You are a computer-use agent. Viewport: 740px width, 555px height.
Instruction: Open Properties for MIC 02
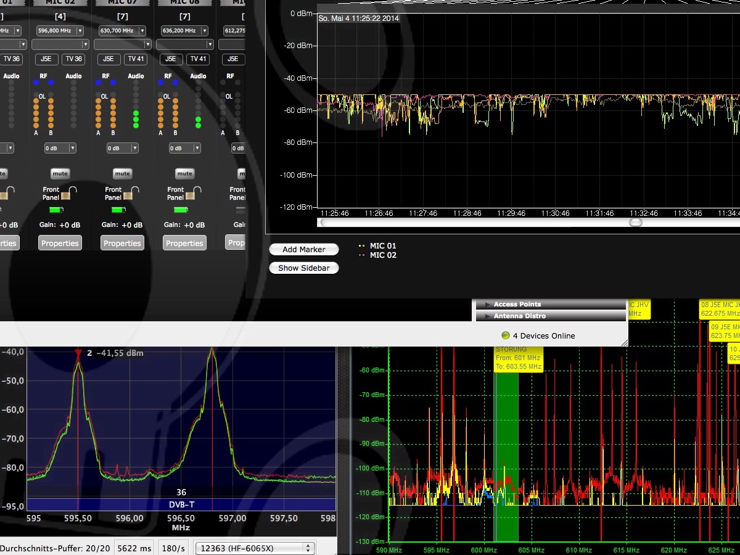click(60, 243)
